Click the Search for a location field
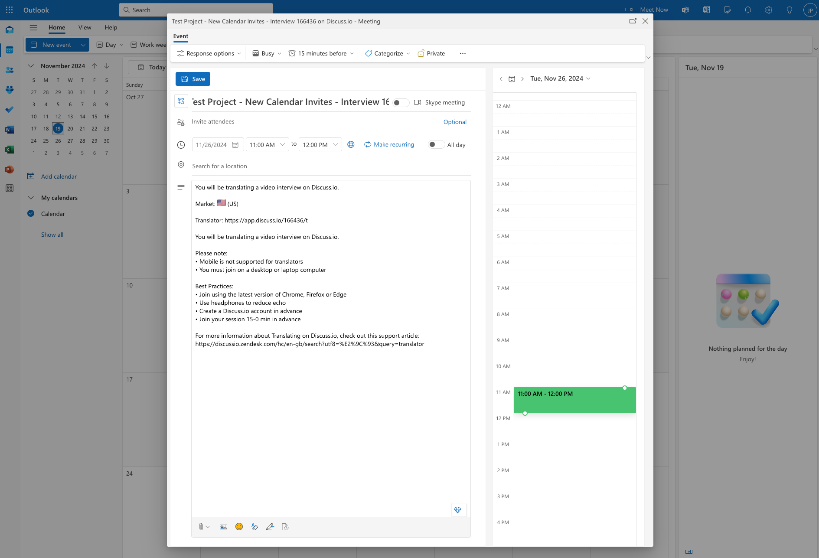This screenshot has width=819, height=558. coord(331,166)
